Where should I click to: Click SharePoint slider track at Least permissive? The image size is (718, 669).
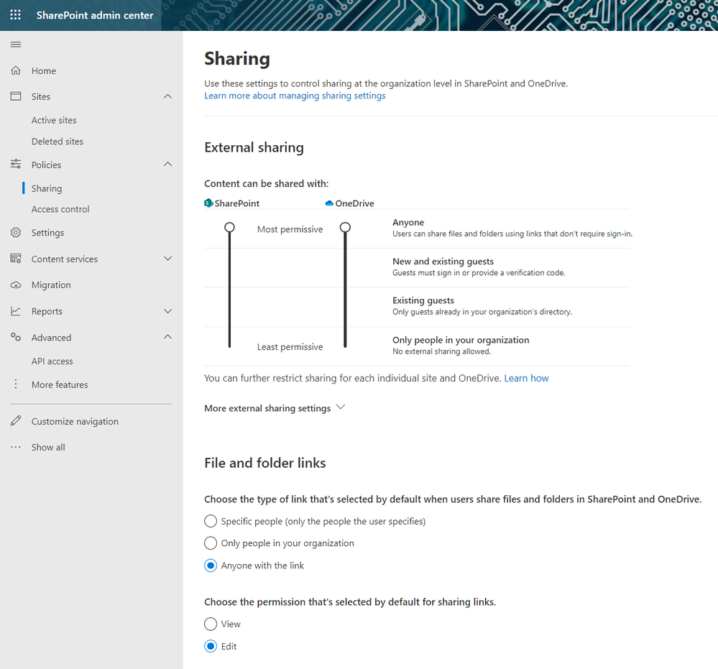tap(230, 345)
